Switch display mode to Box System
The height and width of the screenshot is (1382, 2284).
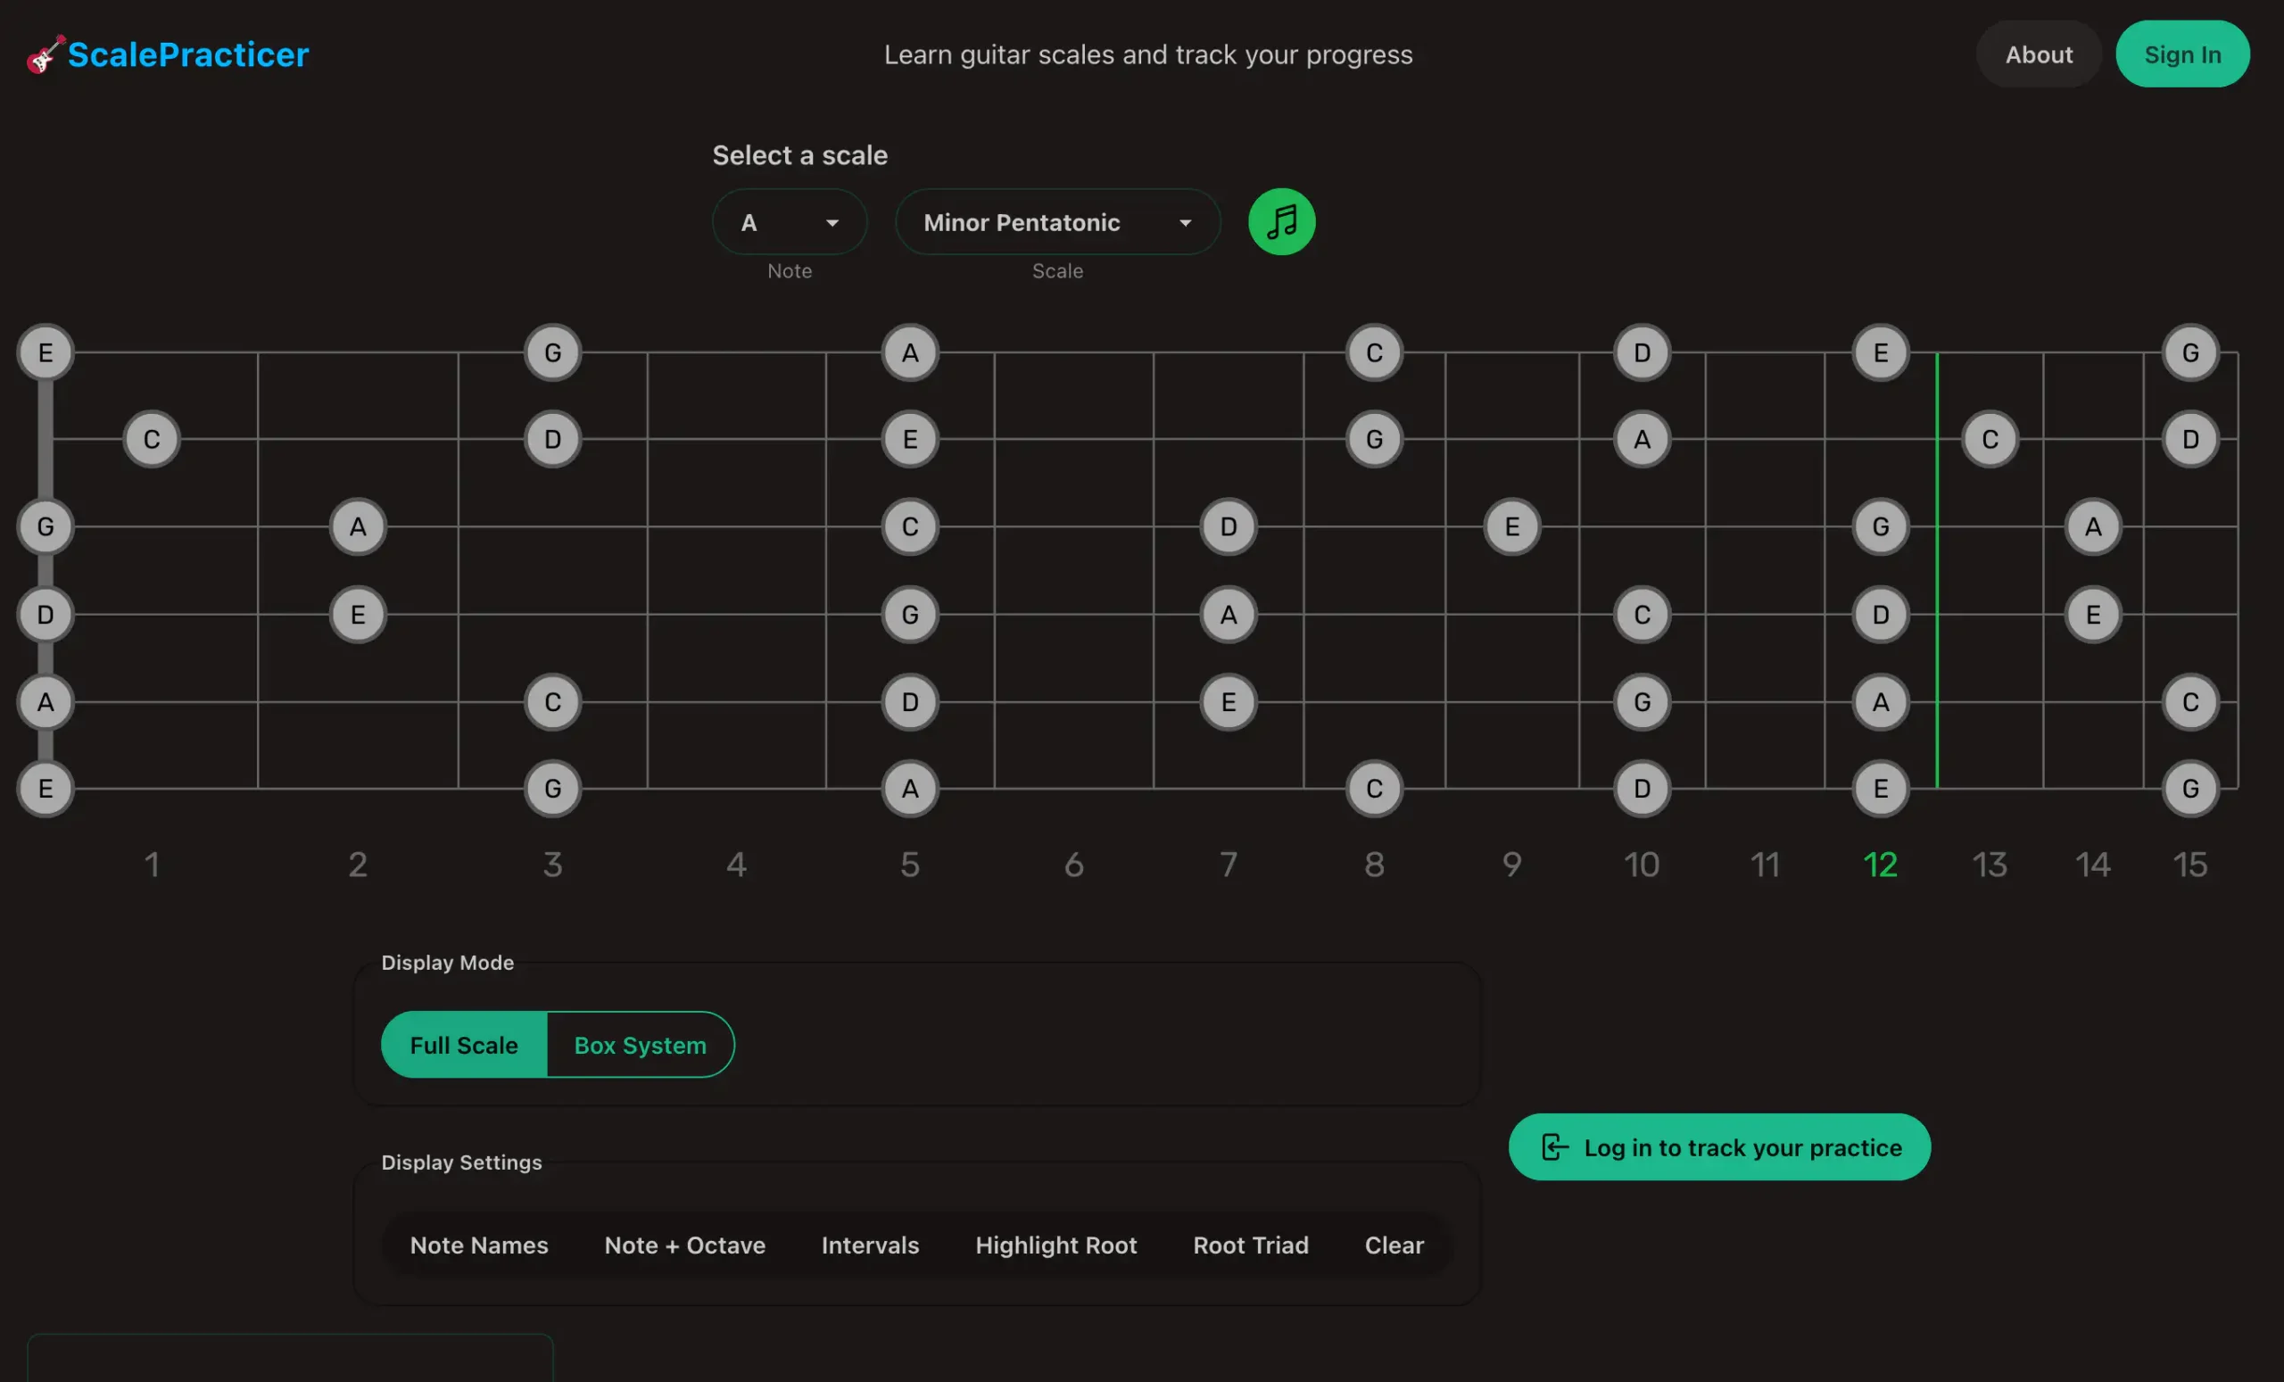640,1046
